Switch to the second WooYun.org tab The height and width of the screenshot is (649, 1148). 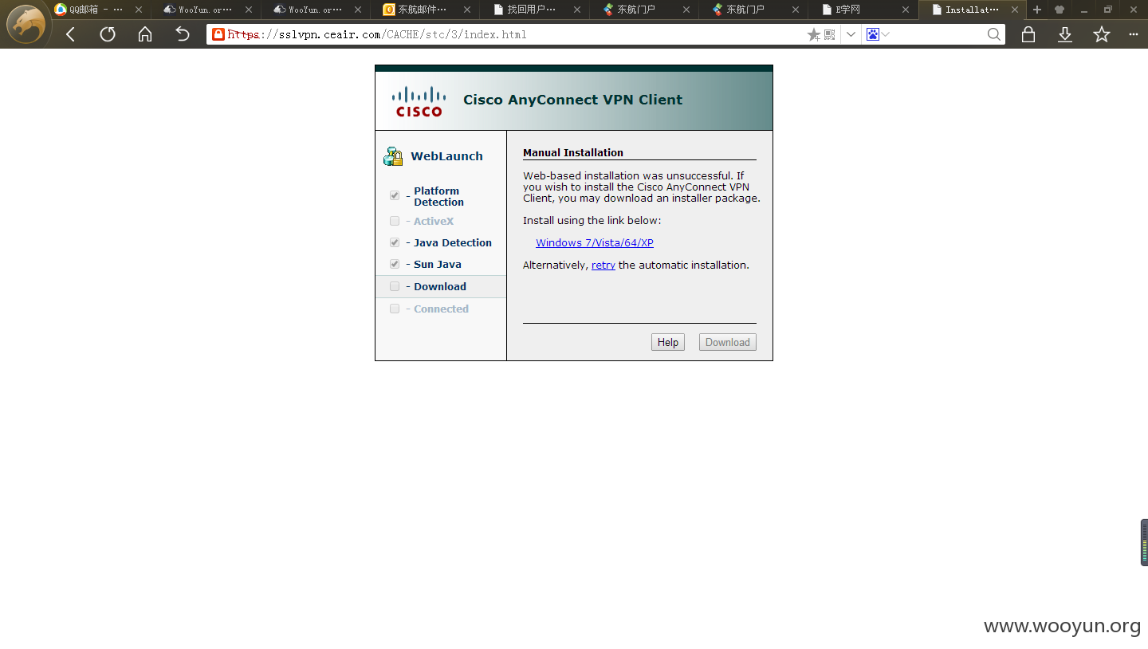[315, 10]
